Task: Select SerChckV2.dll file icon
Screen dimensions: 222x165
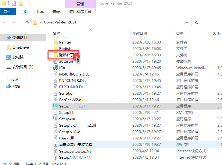Action: tap(56, 100)
